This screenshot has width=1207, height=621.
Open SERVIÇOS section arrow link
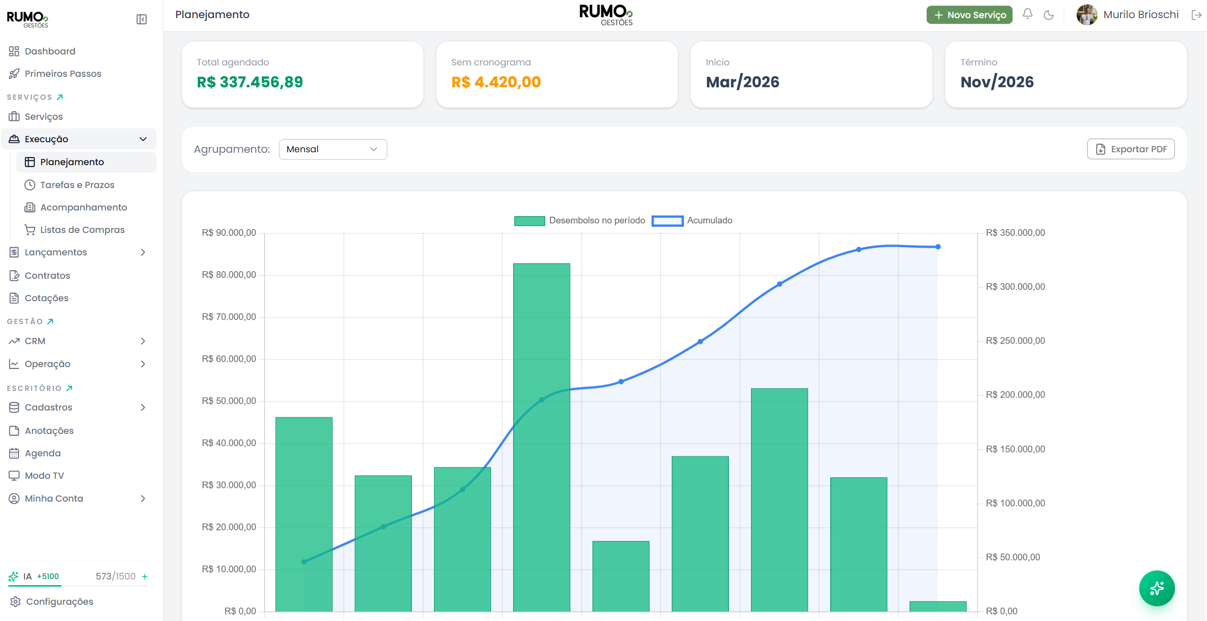point(60,97)
